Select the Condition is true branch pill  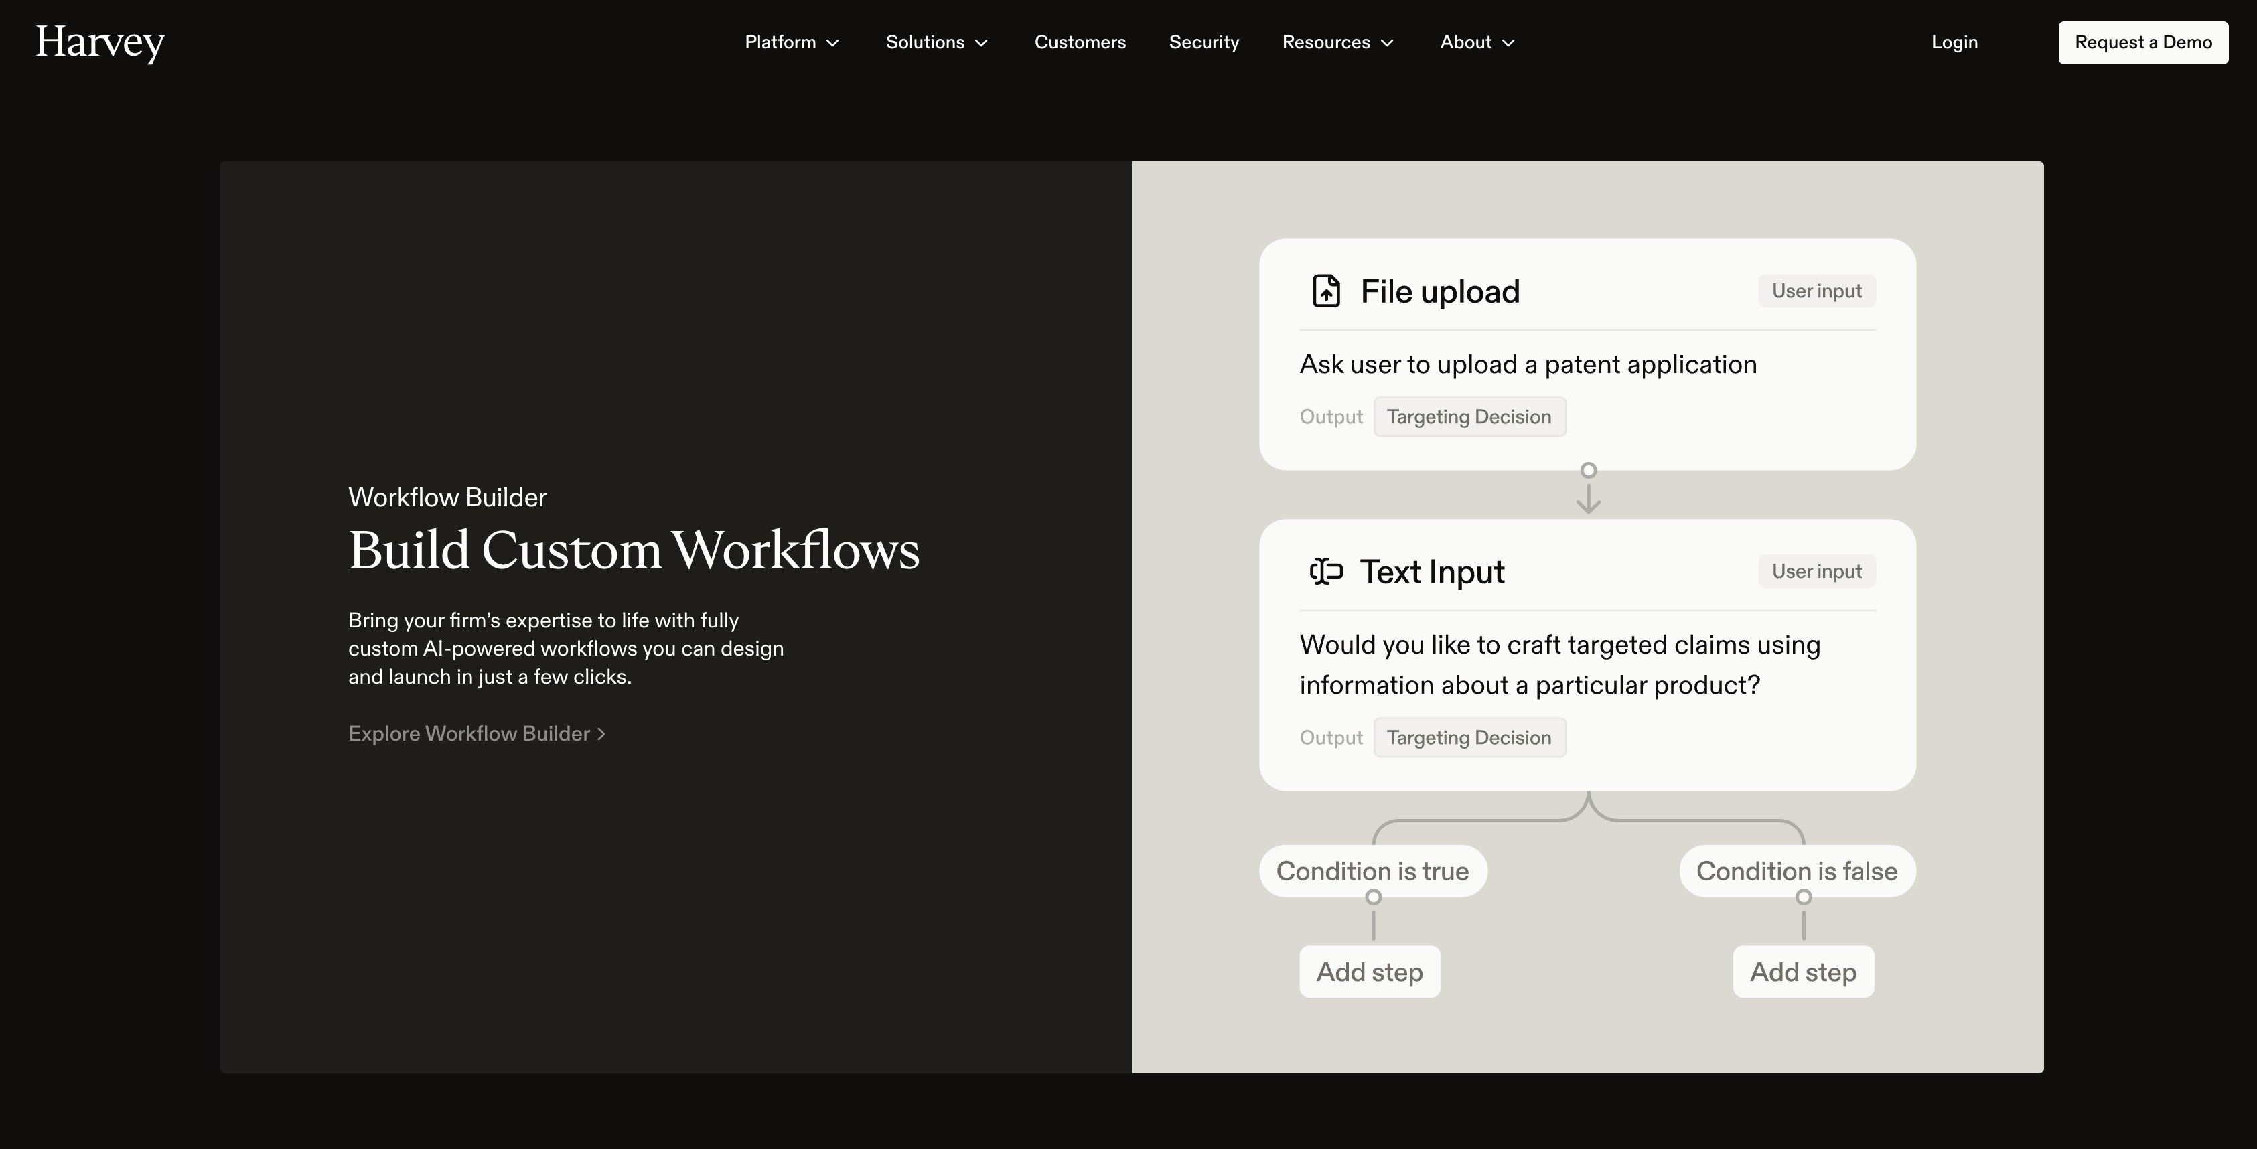pyautogui.click(x=1372, y=870)
